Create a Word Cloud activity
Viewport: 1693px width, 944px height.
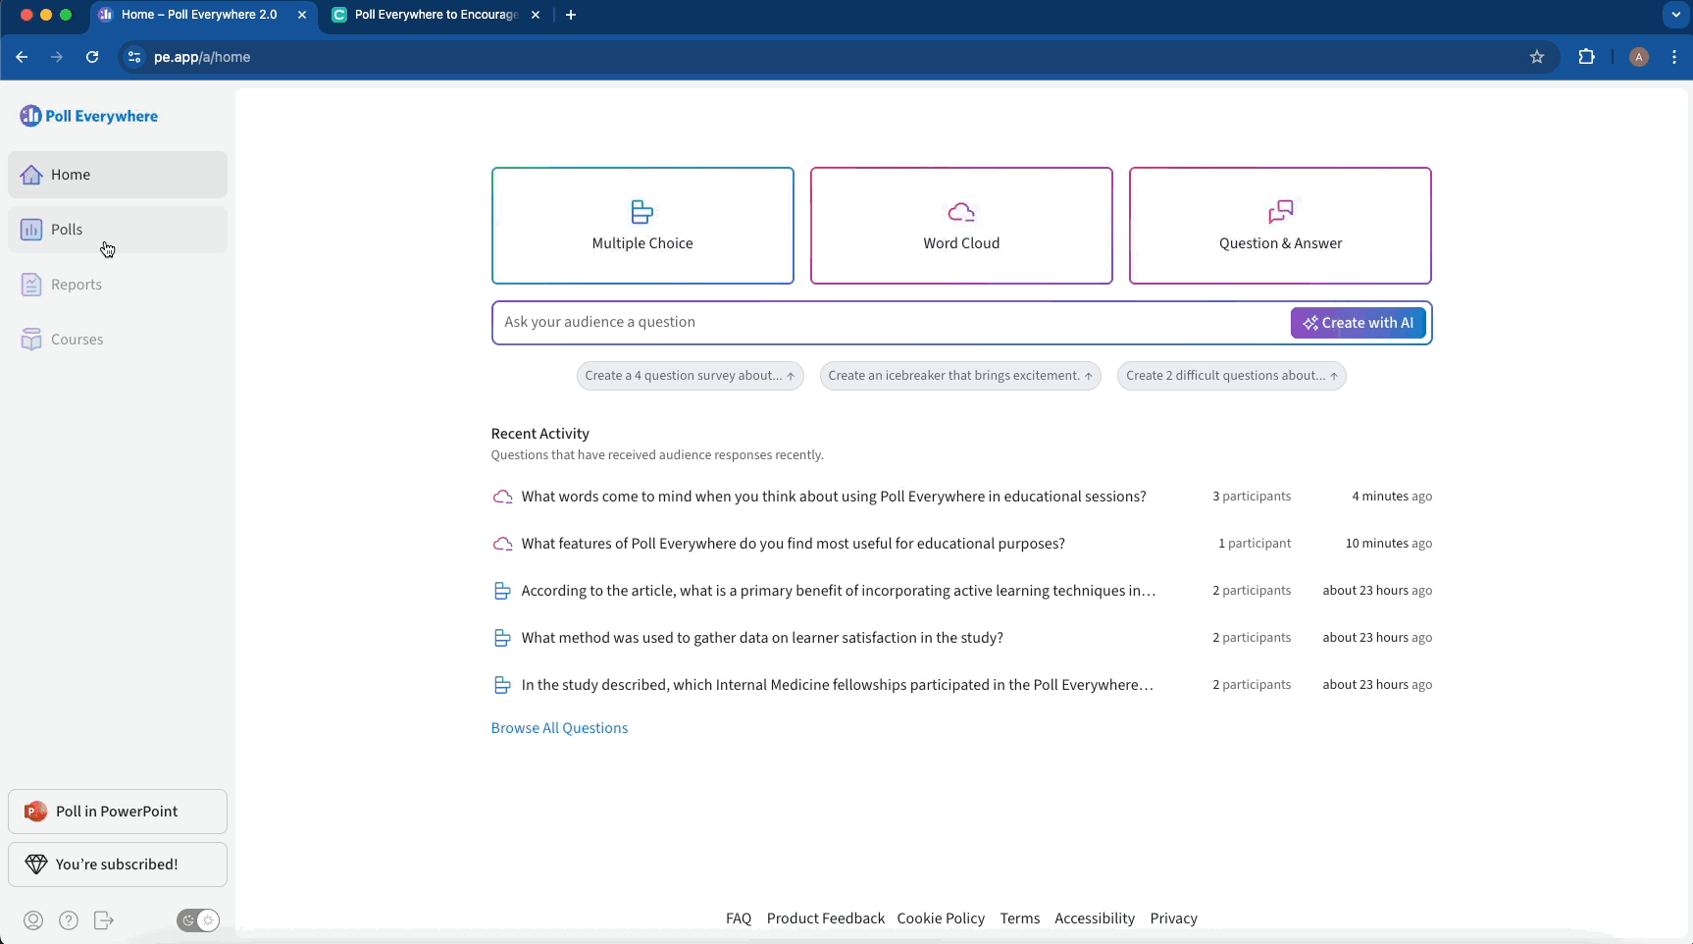(x=961, y=226)
